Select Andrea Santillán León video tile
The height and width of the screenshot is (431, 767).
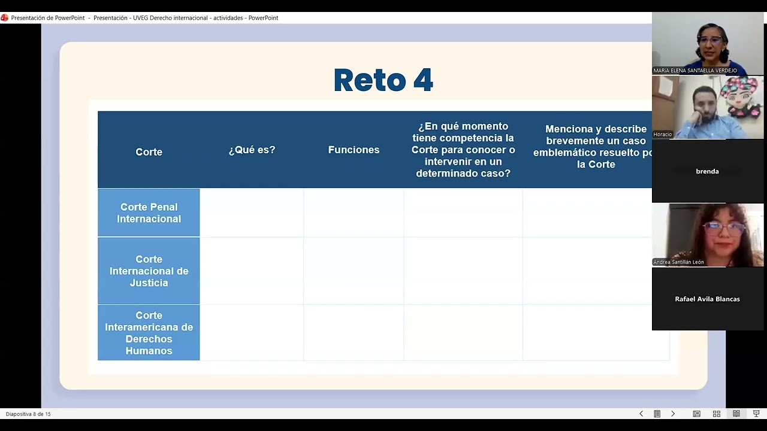pos(708,235)
